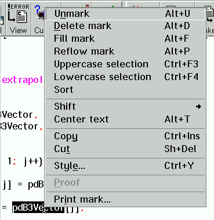The image size is (214, 220).
Task: Apply Lowercase selection
Action: click(x=126, y=77)
